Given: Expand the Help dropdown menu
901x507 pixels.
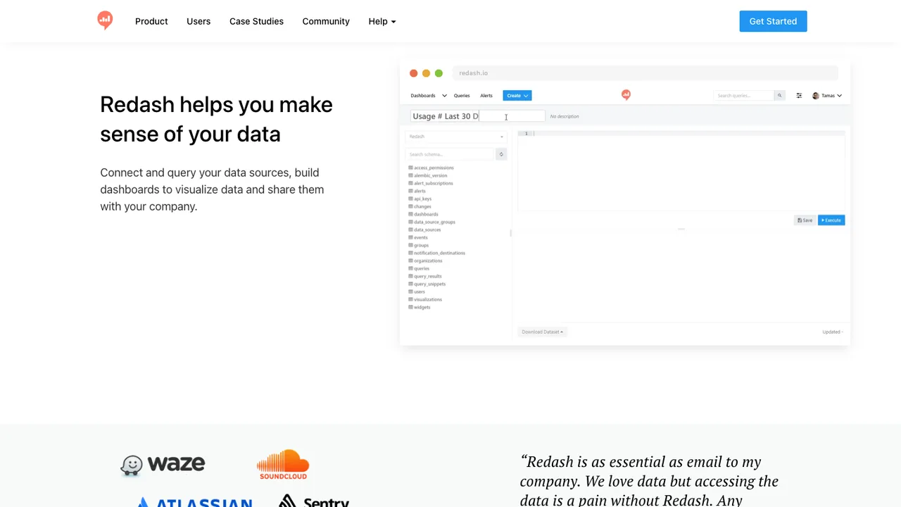Looking at the screenshot, I should [382, 21].
